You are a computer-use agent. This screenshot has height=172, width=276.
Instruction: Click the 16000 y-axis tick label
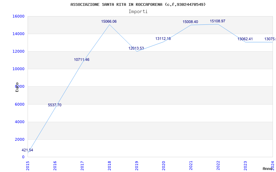click(x=18, y=16)
